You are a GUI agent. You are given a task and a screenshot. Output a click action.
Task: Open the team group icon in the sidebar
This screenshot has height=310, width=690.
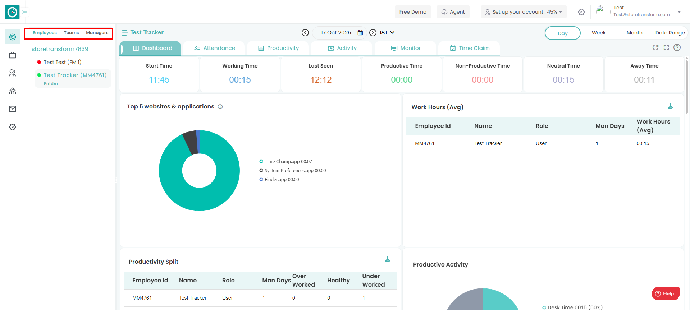[13, 91]
